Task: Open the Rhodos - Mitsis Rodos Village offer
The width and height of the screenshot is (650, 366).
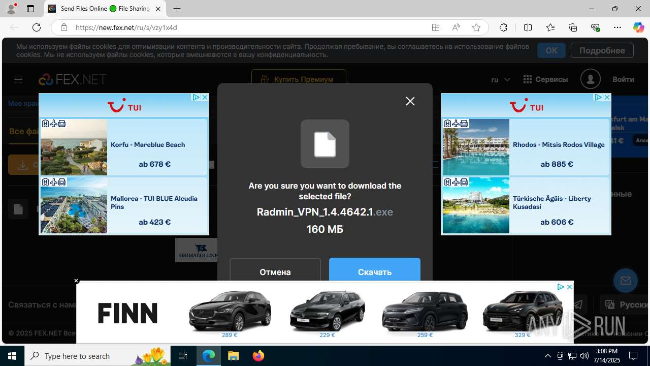Action: [x=526, y=147]
